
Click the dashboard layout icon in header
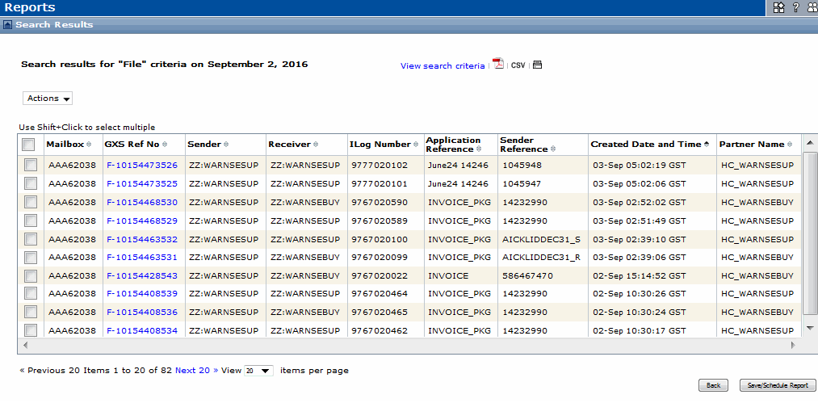pyautogui.click(x=778, y=7)
